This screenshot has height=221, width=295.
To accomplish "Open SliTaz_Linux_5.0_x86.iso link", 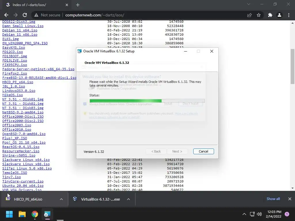I will tap(27, 169).
